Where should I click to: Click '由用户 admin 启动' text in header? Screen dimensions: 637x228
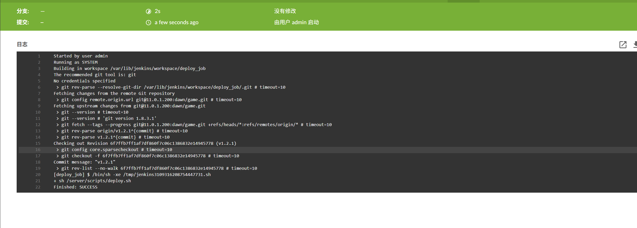[x=297, y=22]
